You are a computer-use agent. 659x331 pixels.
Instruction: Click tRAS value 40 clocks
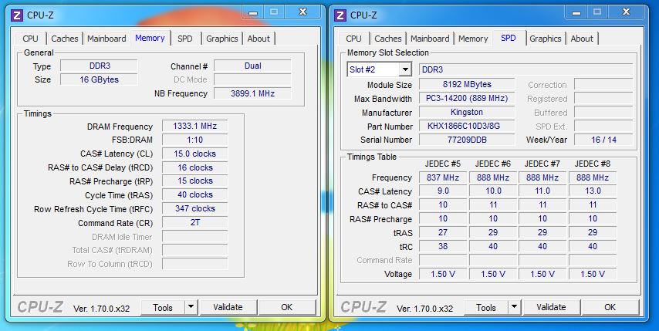(x=194, y=195)
